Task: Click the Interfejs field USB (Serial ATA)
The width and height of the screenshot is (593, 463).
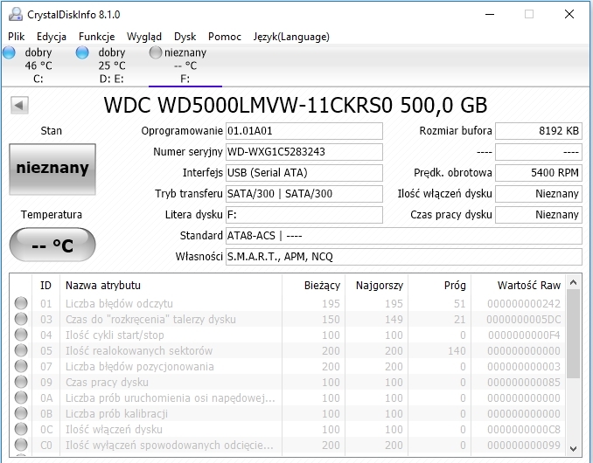Action: pyautogui.click(x=304, y=173)
